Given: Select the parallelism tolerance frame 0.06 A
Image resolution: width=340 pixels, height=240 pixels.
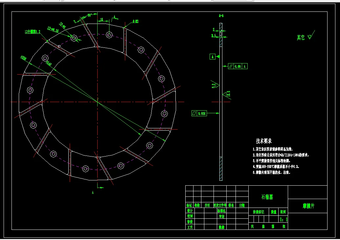Looking at the screenshot, I should coord(238,66).
